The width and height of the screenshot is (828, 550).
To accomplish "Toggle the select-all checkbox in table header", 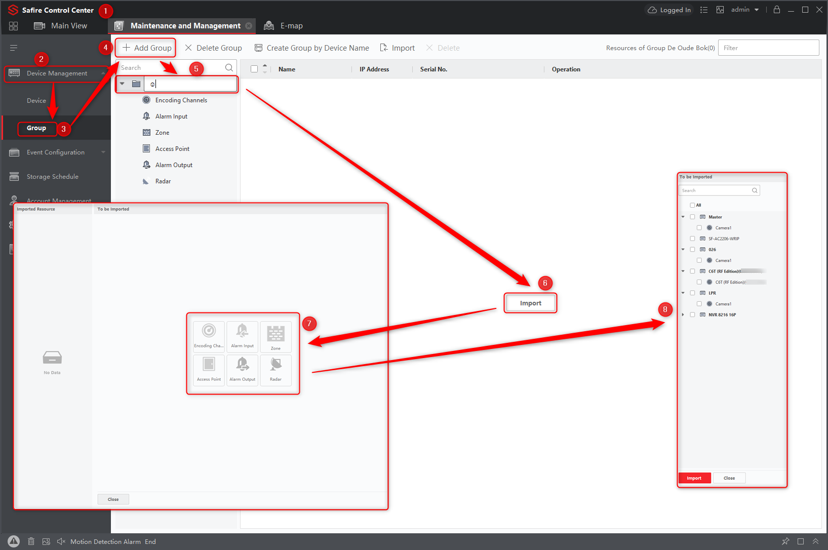I will click(x=254, y=69).
